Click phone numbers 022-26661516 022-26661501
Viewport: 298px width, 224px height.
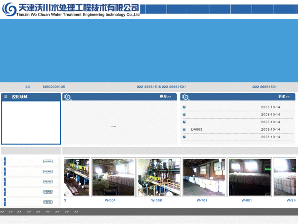pos(162,87)
